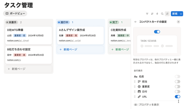
Task: Click the drag handle beside 日付
Action: point(135,92)
